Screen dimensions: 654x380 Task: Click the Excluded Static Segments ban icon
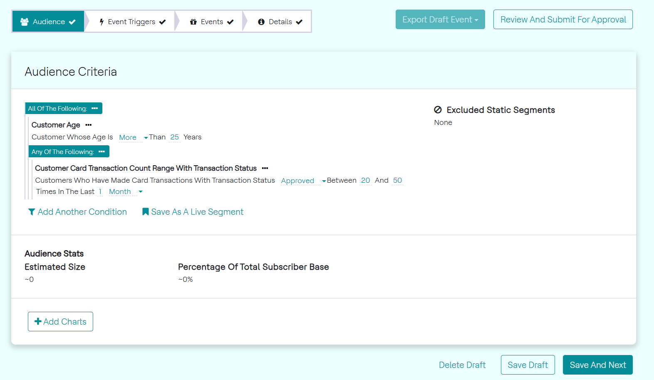click(438, 110)
